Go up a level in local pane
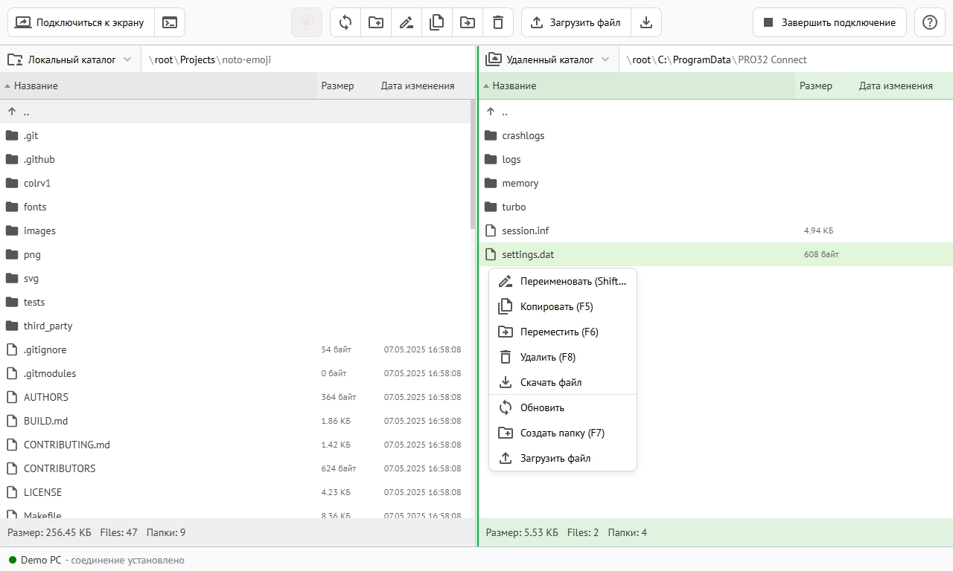The image size is (953, 571). (x=235, y=112)
